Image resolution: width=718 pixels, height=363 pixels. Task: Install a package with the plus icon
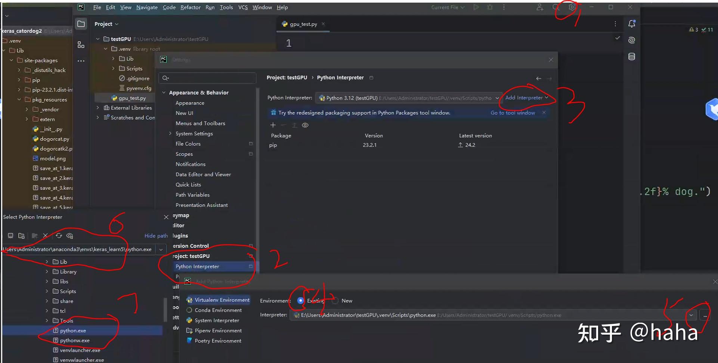[x=273, y=125]
